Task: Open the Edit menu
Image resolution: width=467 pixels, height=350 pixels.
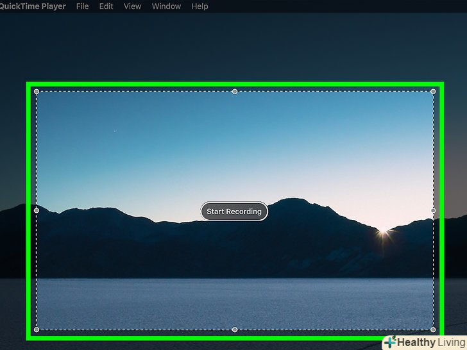Action: click(106, 6)
